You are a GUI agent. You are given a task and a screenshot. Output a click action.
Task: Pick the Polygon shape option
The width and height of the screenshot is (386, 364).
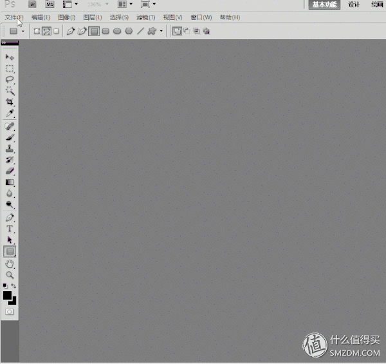tap(129, 31)
